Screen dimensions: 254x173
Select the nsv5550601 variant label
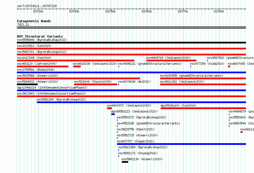click(x=241, y=117)
